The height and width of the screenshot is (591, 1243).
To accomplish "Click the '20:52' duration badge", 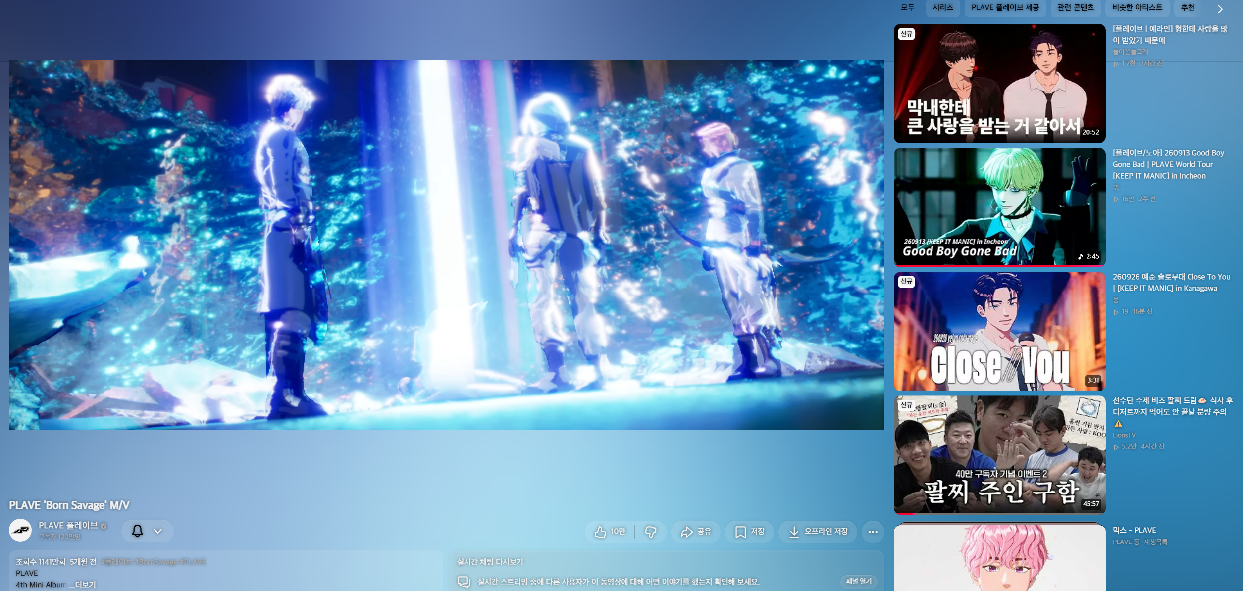I will (x=1090, y=132).
